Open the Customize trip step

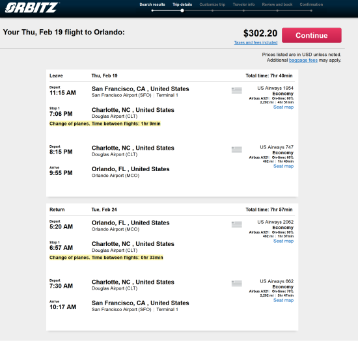tap(212, 5)
